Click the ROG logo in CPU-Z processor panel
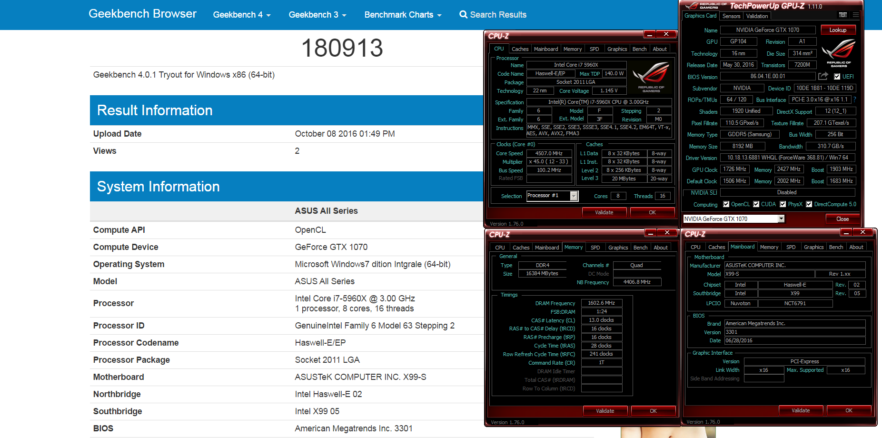882x438 pixels. (651, 76)
